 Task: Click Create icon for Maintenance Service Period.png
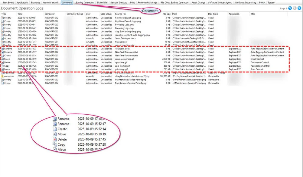[x=2, y=83]
